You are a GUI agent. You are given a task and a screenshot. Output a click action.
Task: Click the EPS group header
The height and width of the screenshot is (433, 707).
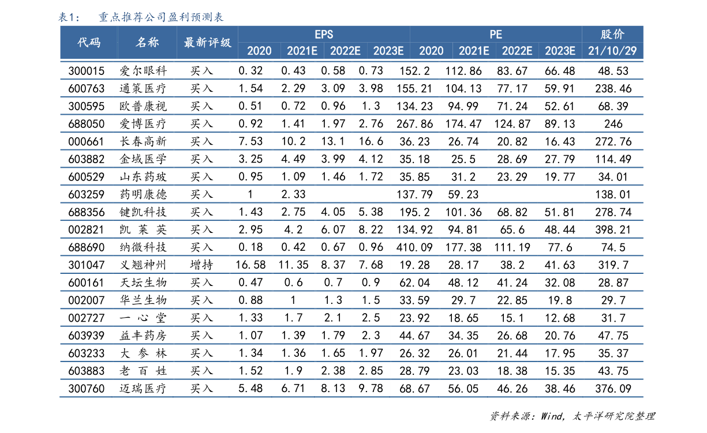coord(324,35)
